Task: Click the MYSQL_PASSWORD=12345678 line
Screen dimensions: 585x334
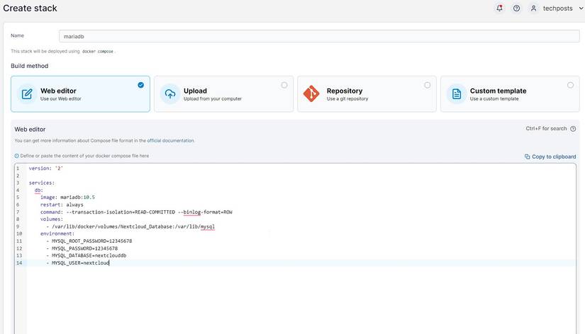Action: [x=82, y=248]
